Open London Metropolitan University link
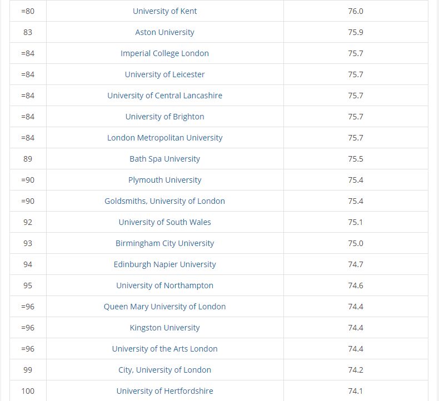This screenshot has width=439, height=401. click(x=164, y=138)
